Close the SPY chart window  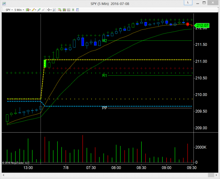(x=213, y=3)
